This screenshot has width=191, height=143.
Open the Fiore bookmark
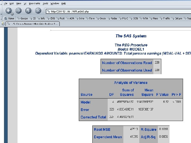90,18
